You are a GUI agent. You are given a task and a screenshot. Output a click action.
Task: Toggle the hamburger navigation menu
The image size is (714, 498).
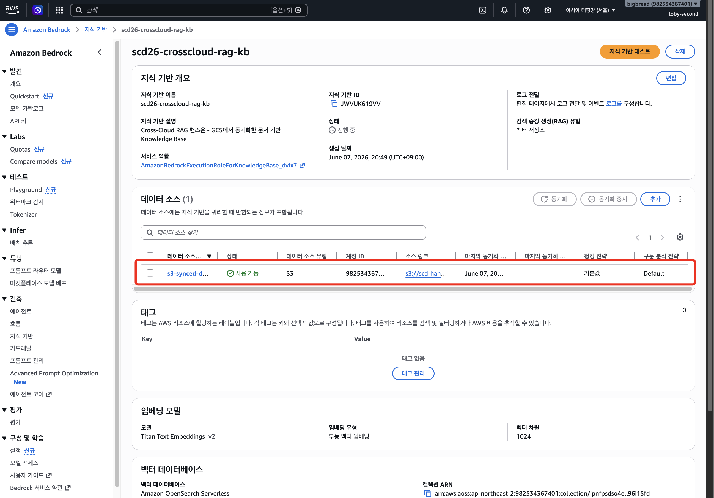[x=12, y=30]
